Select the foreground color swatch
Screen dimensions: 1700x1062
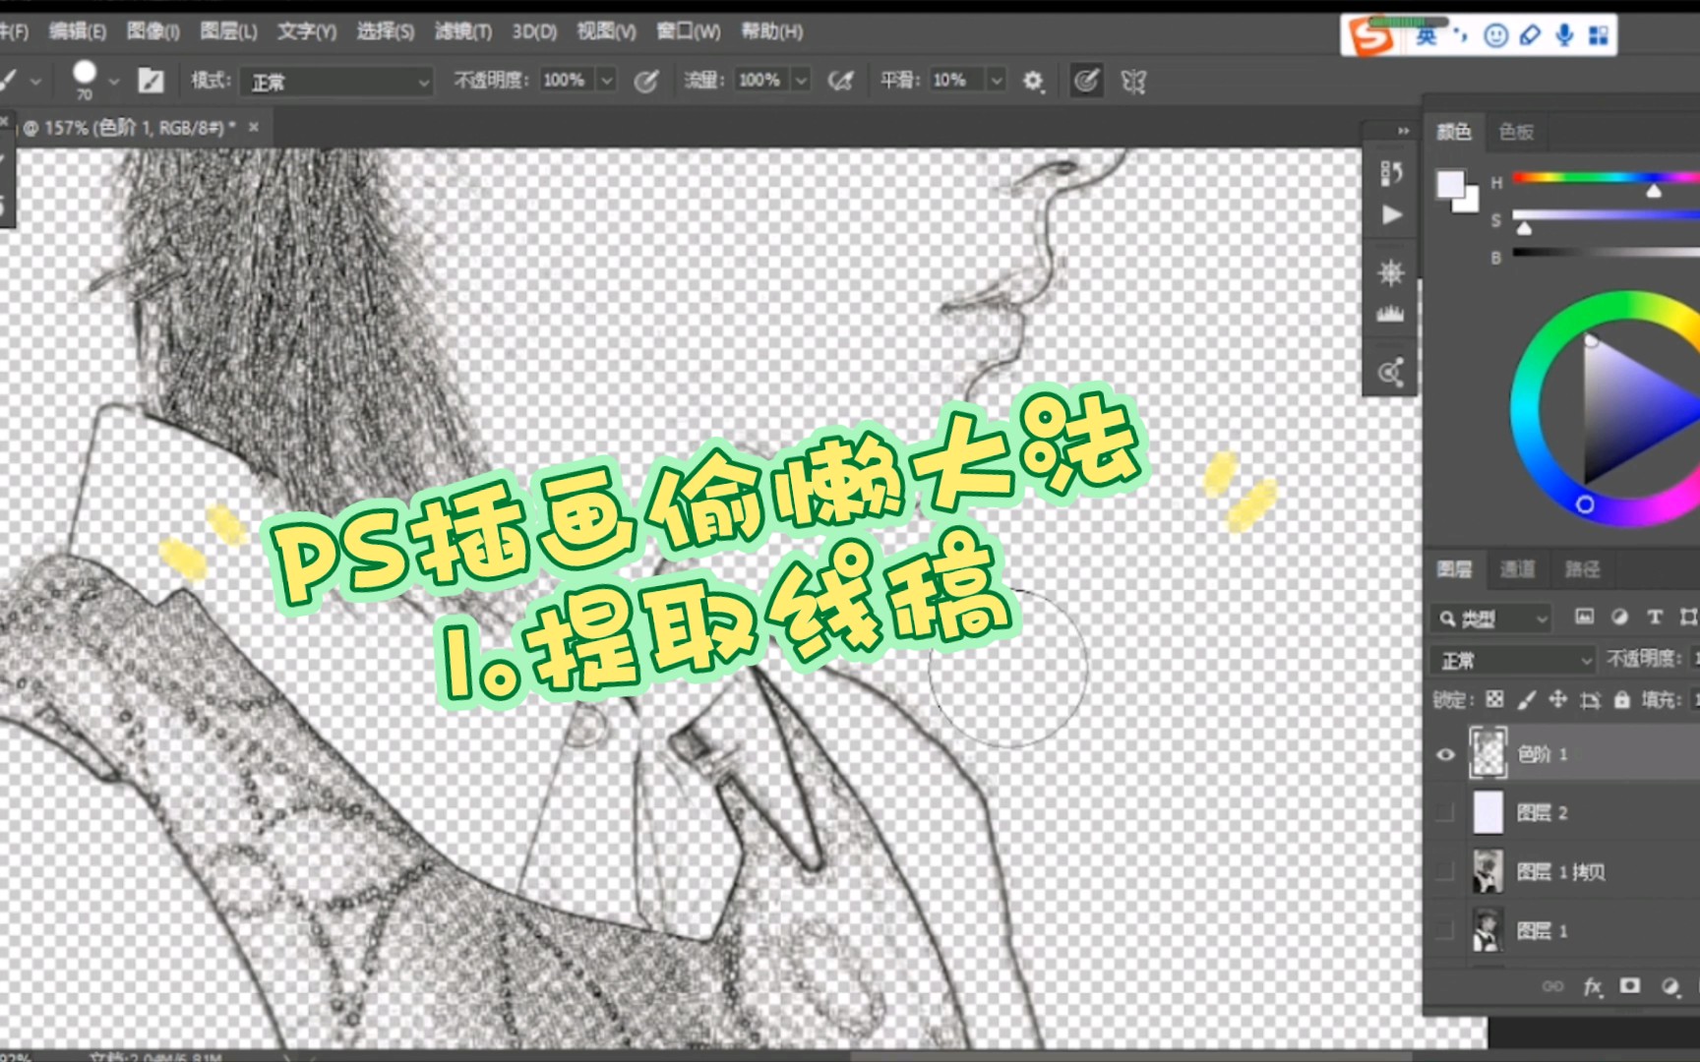pyautogui.click(x=1450, y=184)
